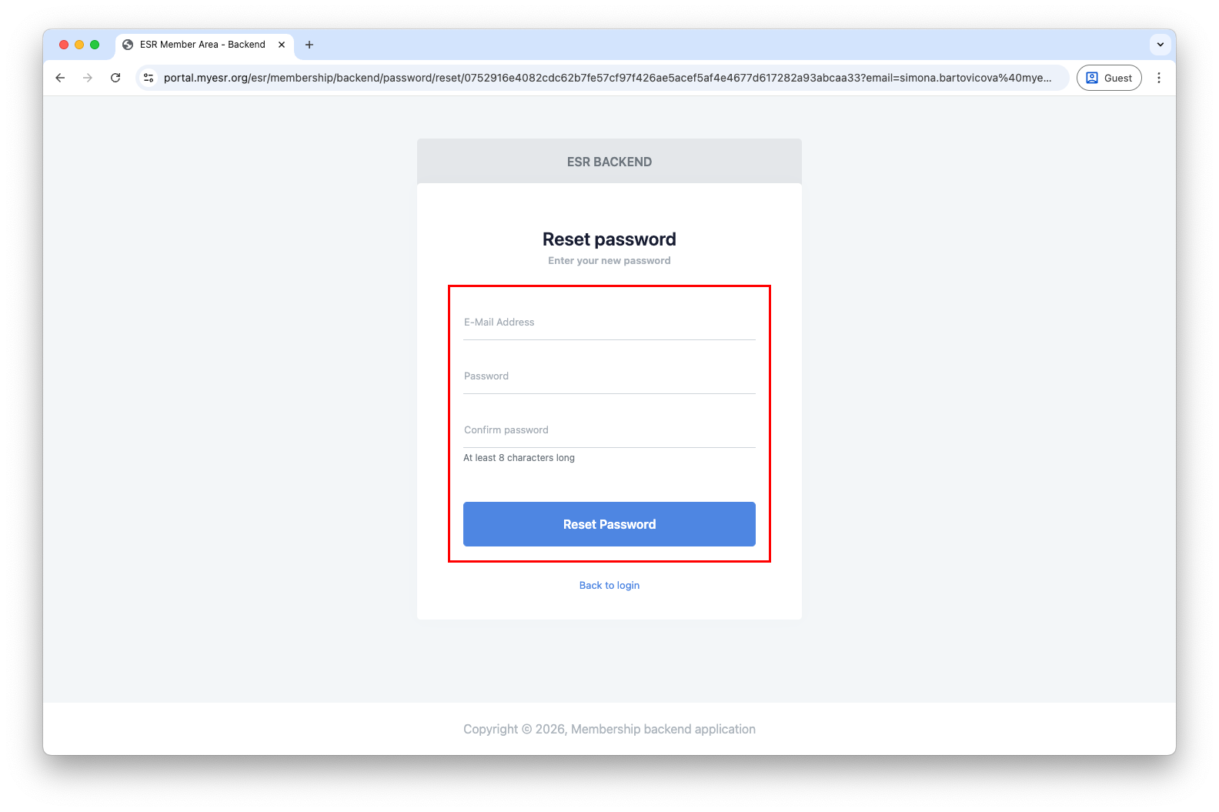Click the Confirm password field
The width and height of the screenshot is (1219, 812).
(x=609, y=430)
